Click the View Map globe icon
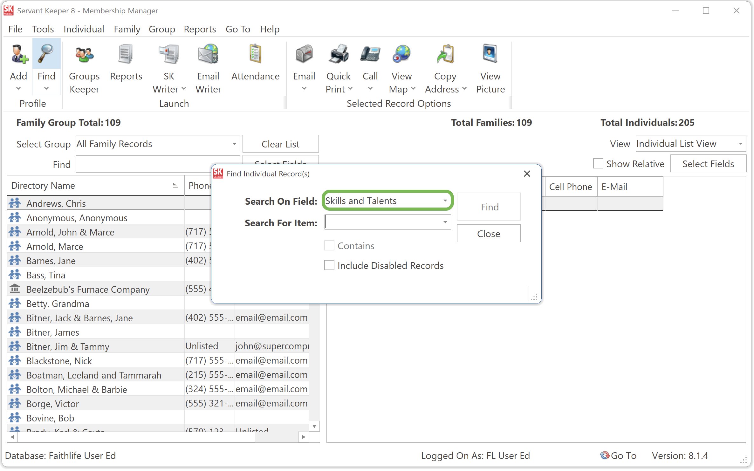Viewport: 754px width, 471px height. 401,54
